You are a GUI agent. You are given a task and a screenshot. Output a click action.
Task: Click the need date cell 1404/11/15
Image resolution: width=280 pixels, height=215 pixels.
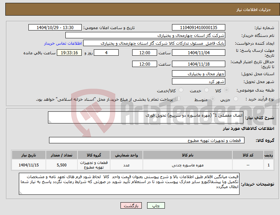pyautogui.click(x=28, y=165)
